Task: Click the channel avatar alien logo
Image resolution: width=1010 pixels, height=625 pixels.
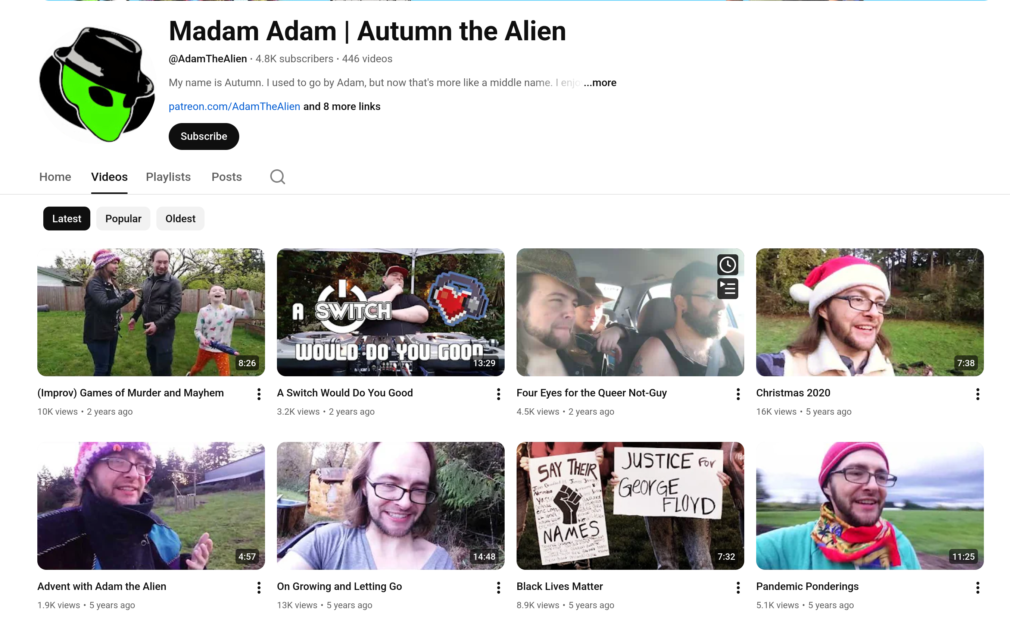Action: (97, 84)
